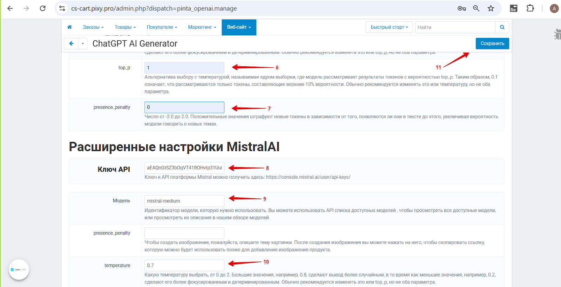Open the Demo Store floating widget
This screenshot has height=287, width=561.
pos(19,269)
